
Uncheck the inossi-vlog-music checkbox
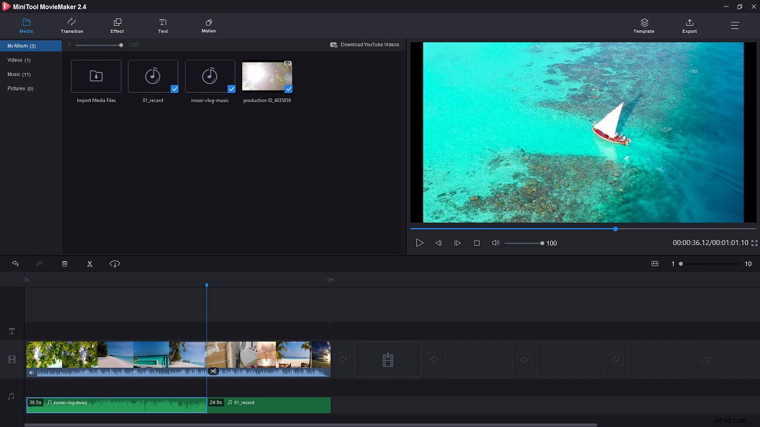(232, 89)
